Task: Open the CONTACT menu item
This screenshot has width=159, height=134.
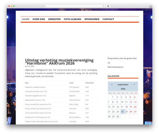Action: (108, 19)
